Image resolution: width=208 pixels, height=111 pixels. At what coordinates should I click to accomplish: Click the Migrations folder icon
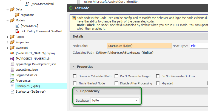(17, 15)
